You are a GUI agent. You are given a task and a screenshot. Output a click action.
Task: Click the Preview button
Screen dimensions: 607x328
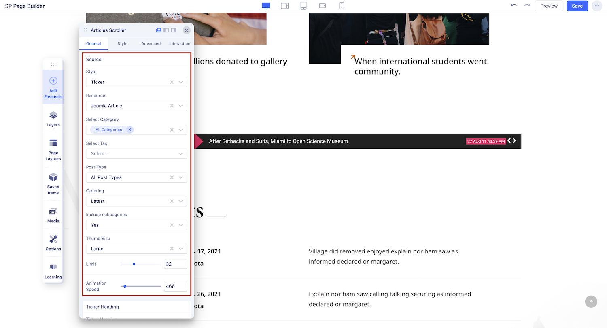click(x=549, y=6)
